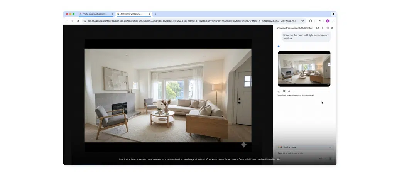Open a new browser tab
Image resolution: width=414 pixels, height=172 pixels.
155,14
